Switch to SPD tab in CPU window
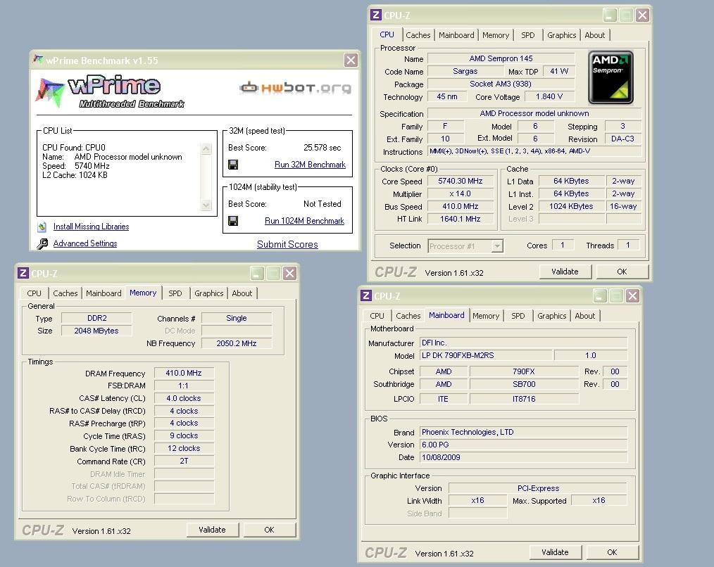This screenshot has height=567, width=714. tap(528, 35)
